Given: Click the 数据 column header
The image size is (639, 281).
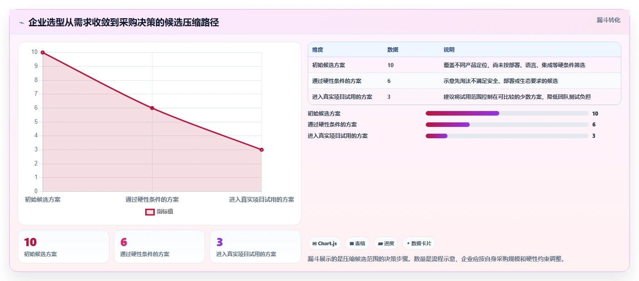Looking at the screenshot, I should 393,50.
